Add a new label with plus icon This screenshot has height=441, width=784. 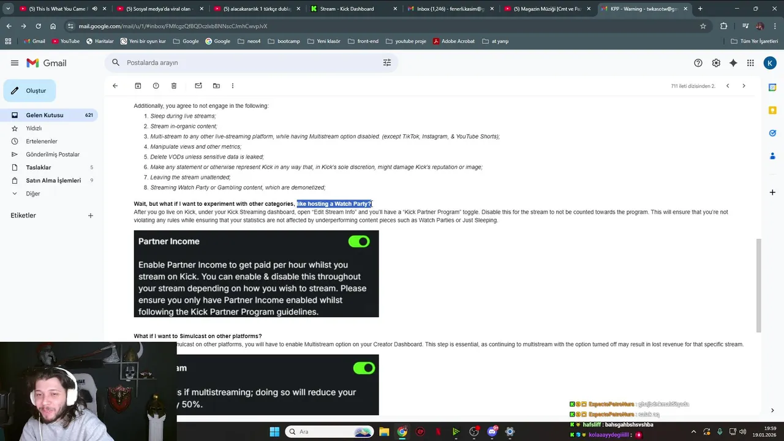pos(91,216)
